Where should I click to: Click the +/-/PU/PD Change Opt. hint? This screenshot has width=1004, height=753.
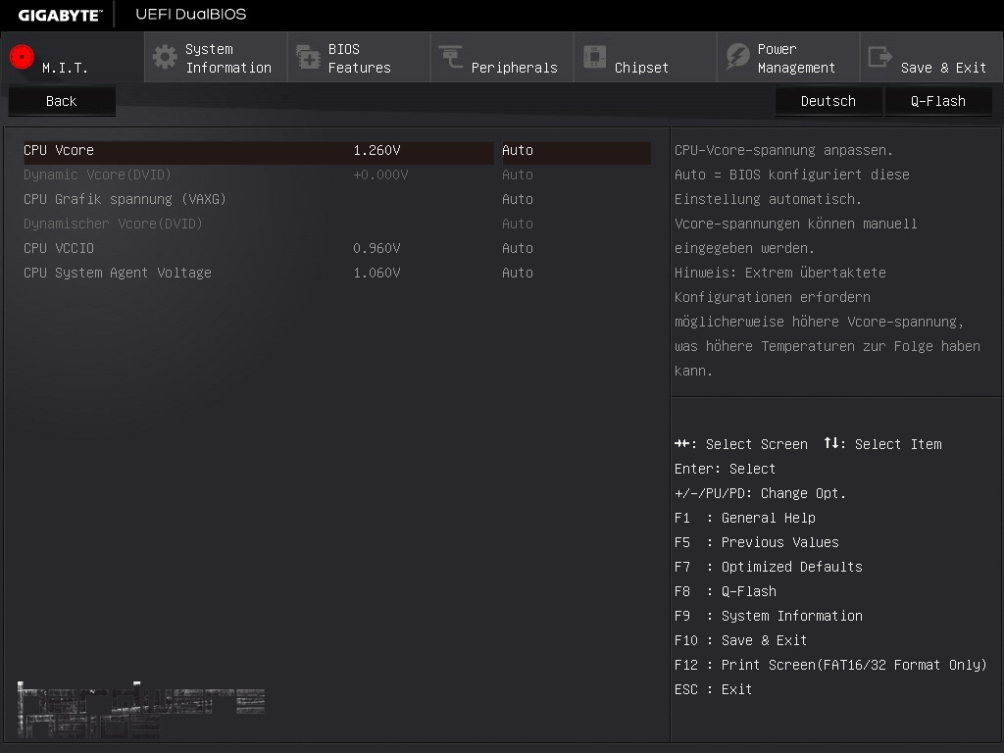(760, 494)
